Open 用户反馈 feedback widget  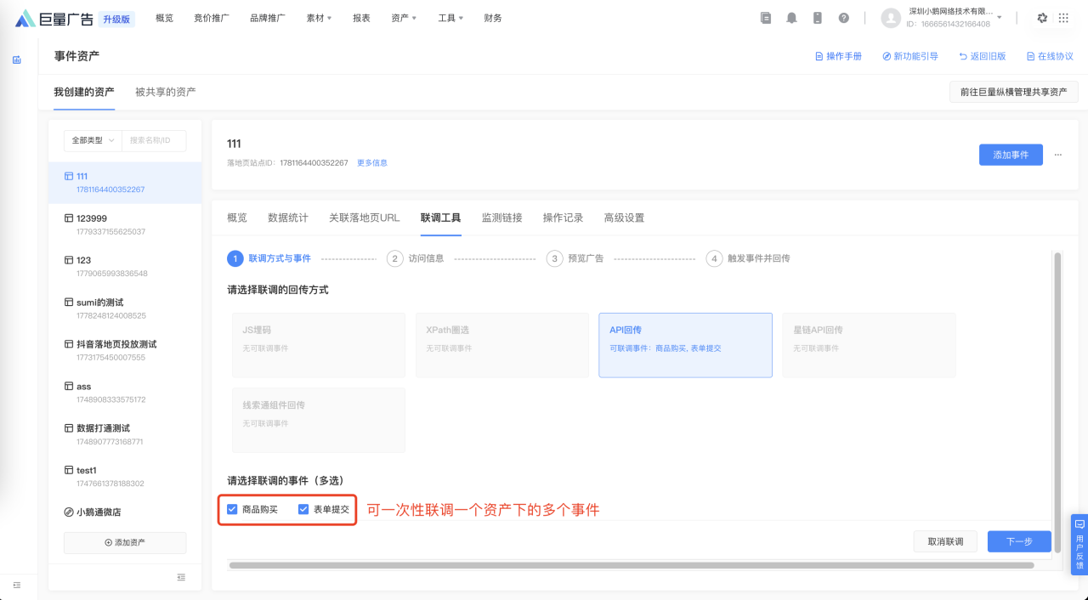click(1079, 544)
